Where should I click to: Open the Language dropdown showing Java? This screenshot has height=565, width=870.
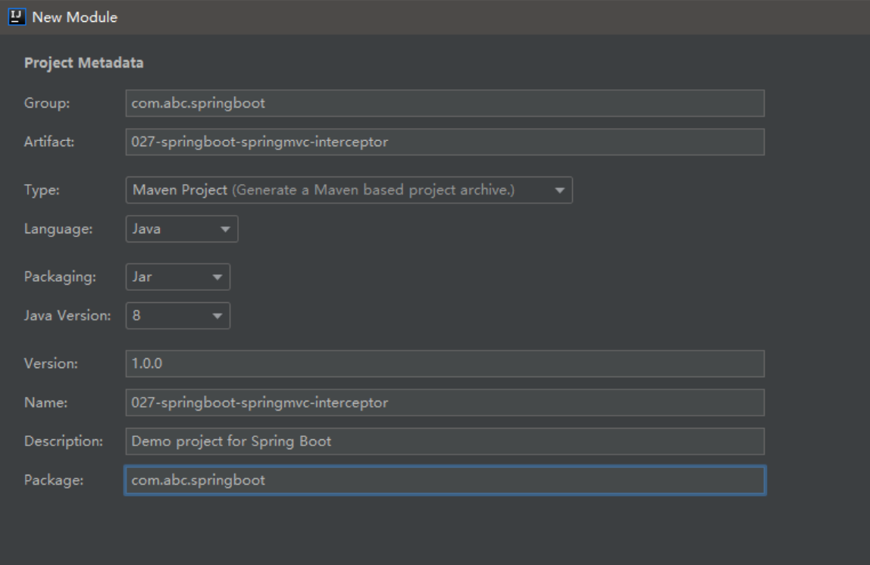182,229
